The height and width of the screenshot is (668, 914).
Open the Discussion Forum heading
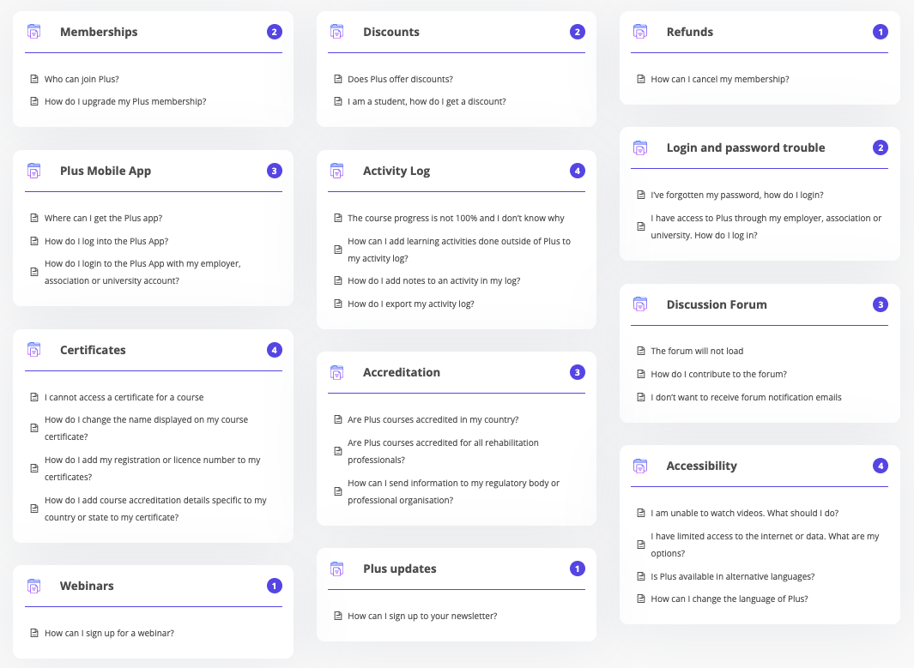(x=717, y=304)
